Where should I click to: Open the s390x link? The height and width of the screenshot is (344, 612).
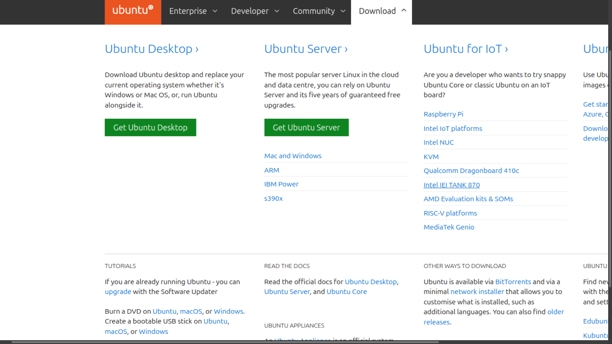pos(273,198)
